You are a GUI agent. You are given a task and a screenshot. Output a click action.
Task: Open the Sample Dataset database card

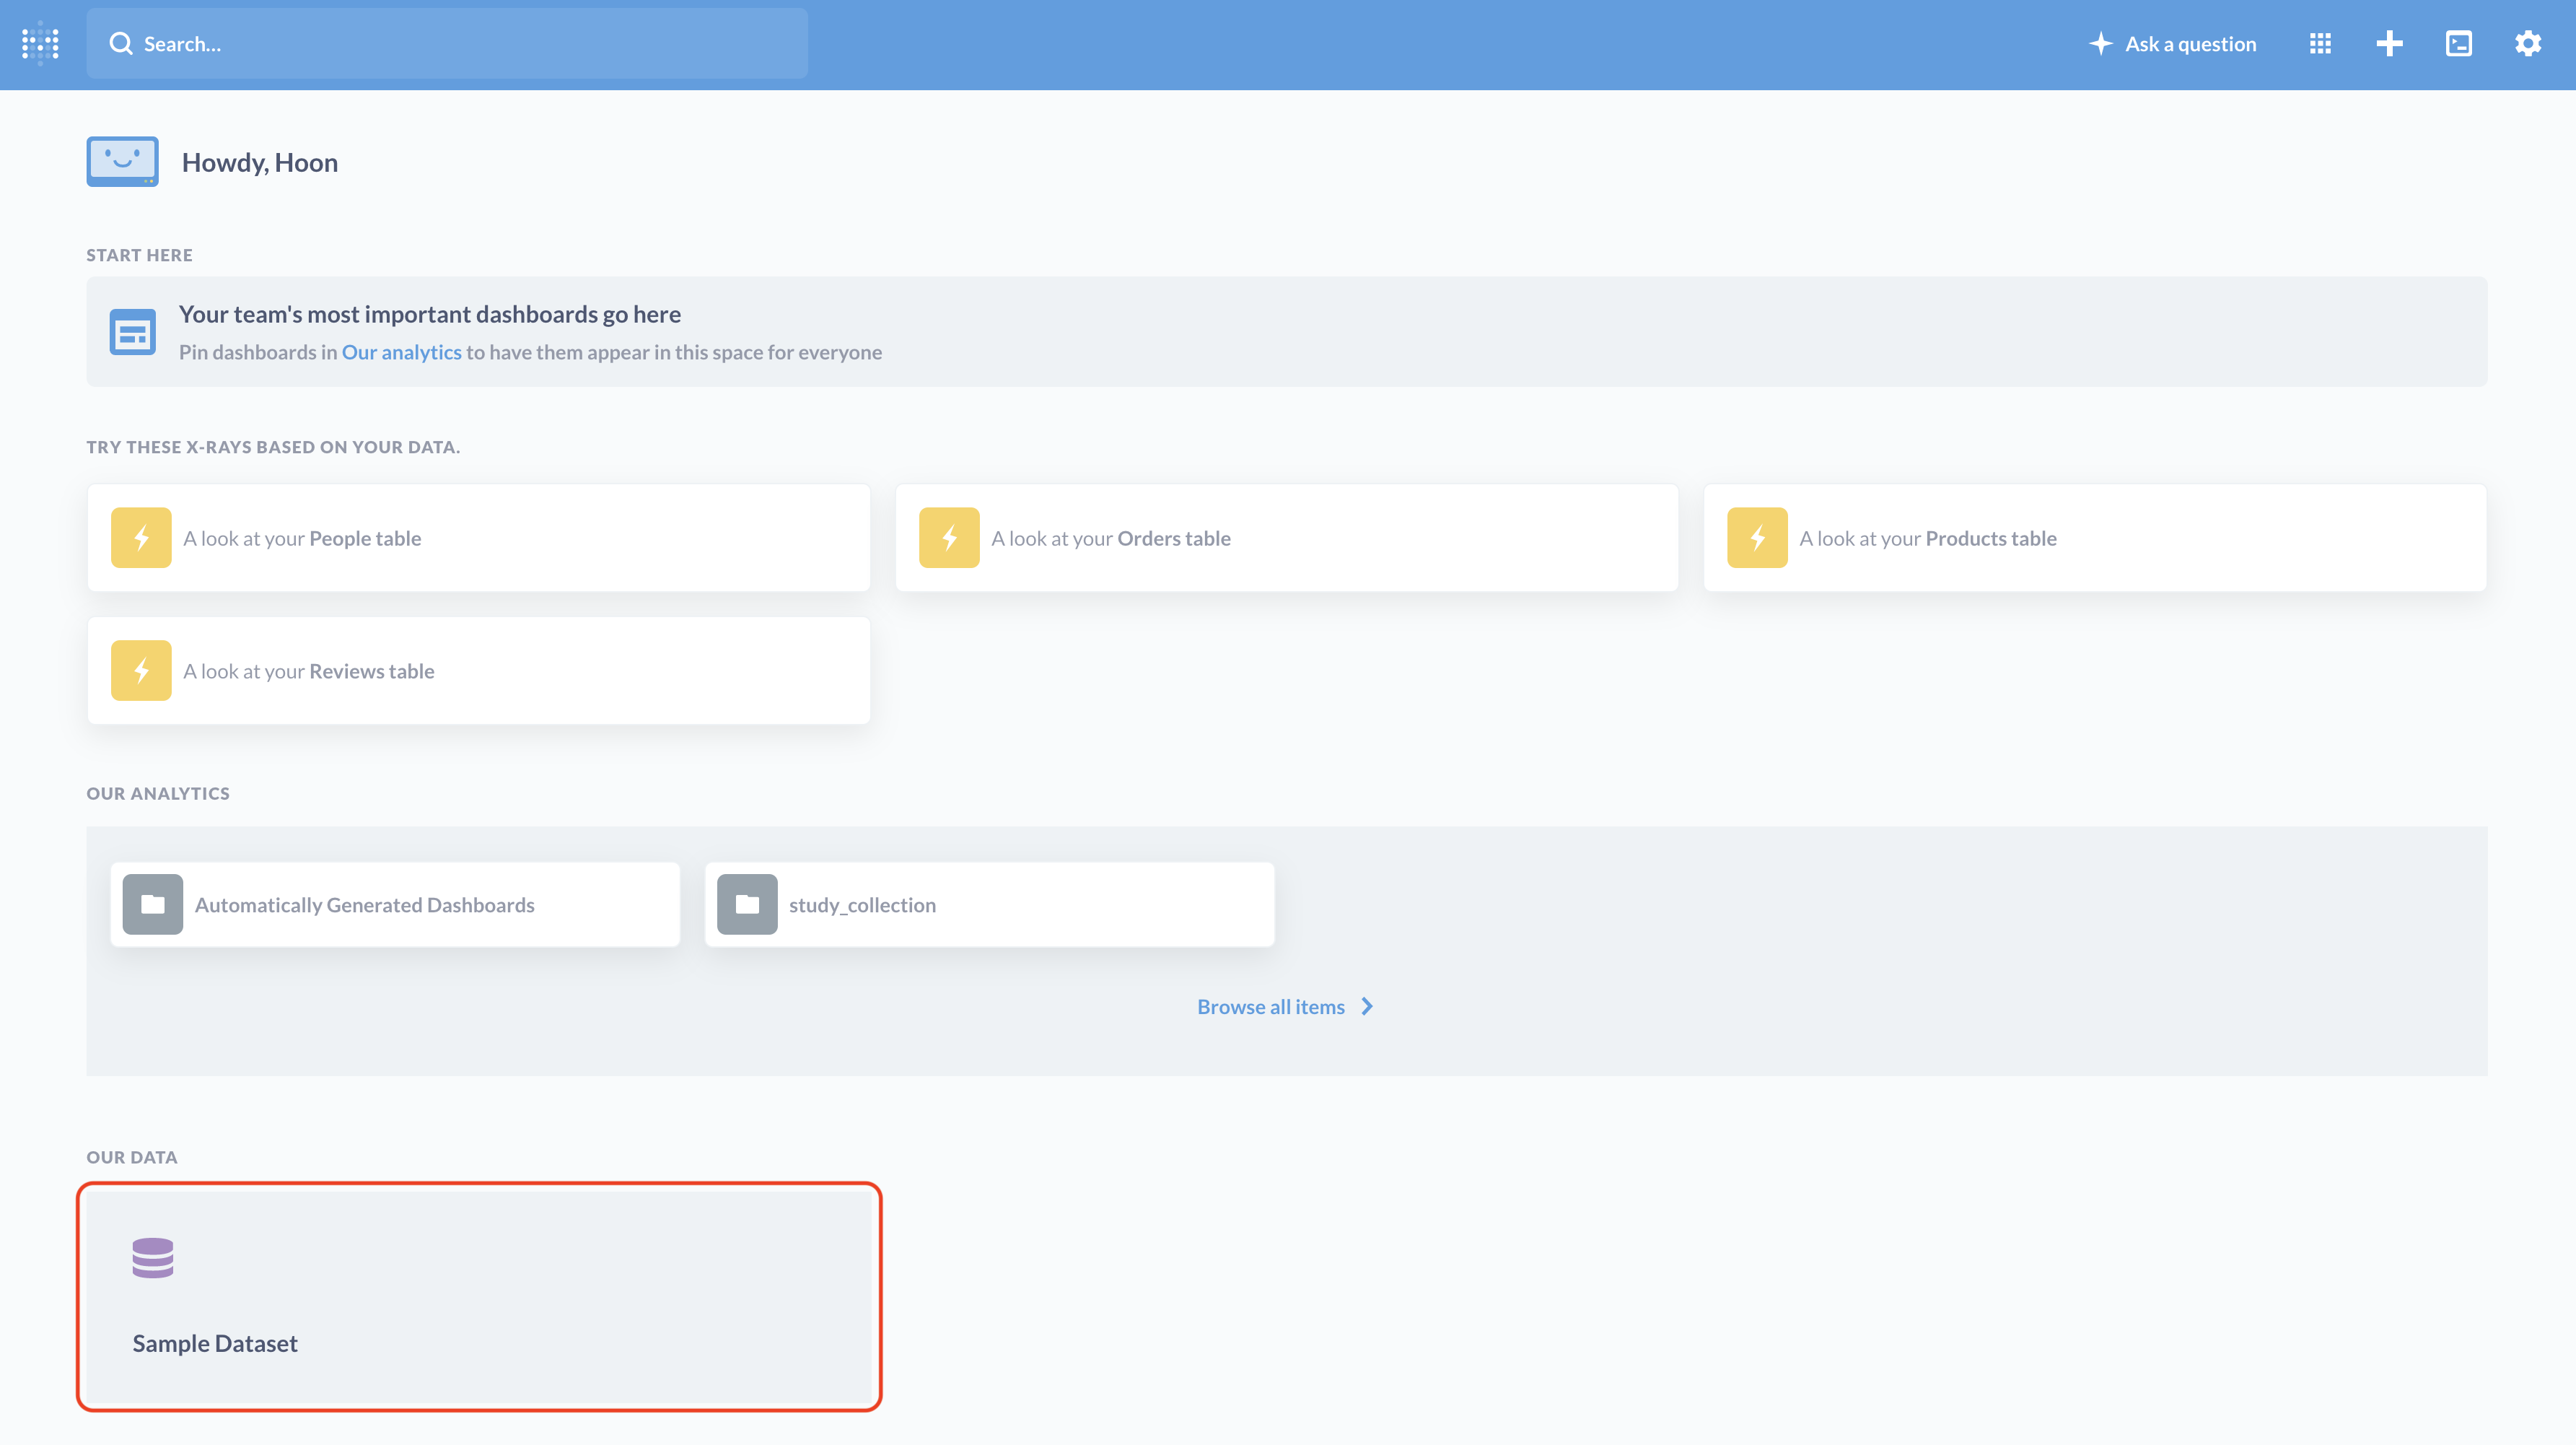[479, 1297]
